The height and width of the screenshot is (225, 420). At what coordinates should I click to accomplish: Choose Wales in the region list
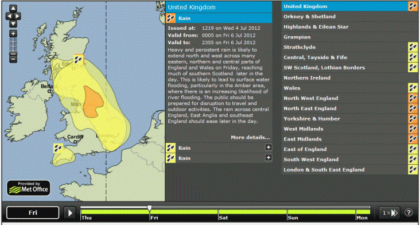350,88
